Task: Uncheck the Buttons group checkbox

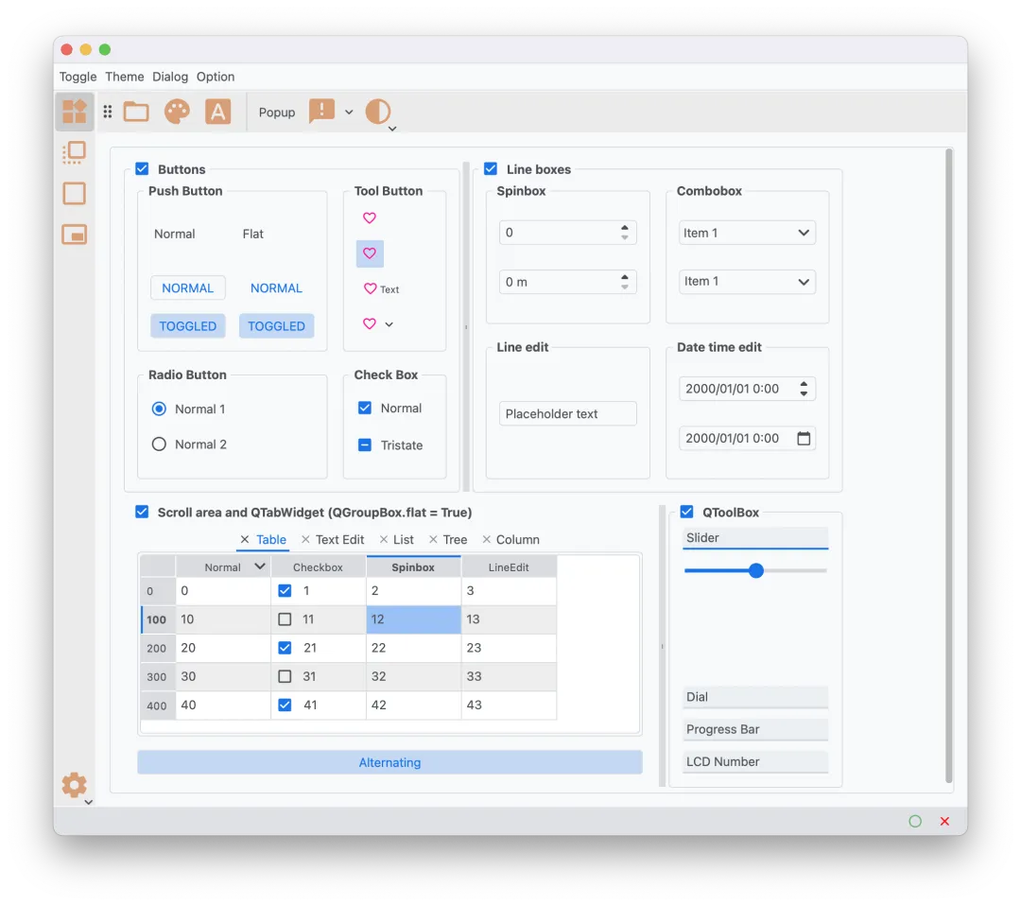Action: (142, 169)
